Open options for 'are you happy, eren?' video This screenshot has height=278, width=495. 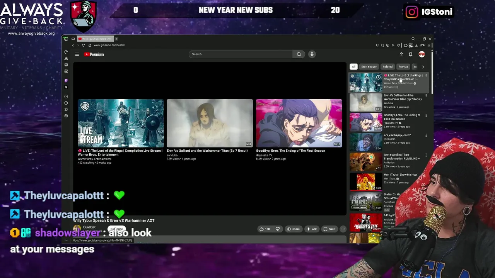point(426,135)
